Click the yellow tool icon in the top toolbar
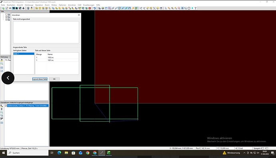This screenshot has height=158, width=276. [31, 8]
